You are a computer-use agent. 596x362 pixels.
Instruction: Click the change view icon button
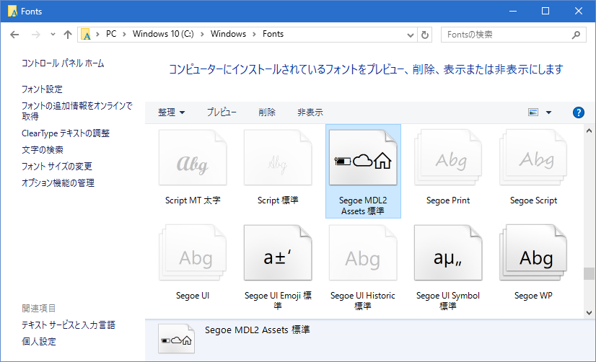pos(533,112)
